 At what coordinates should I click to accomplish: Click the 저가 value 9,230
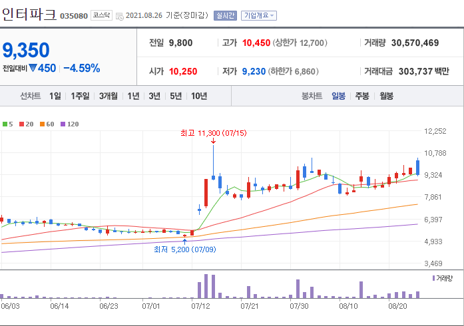[254, 71]
